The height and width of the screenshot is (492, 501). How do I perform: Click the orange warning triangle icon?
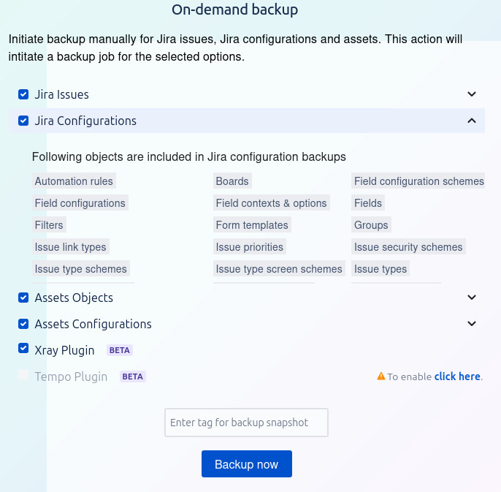pyautogui.click(x=381, y=376)
